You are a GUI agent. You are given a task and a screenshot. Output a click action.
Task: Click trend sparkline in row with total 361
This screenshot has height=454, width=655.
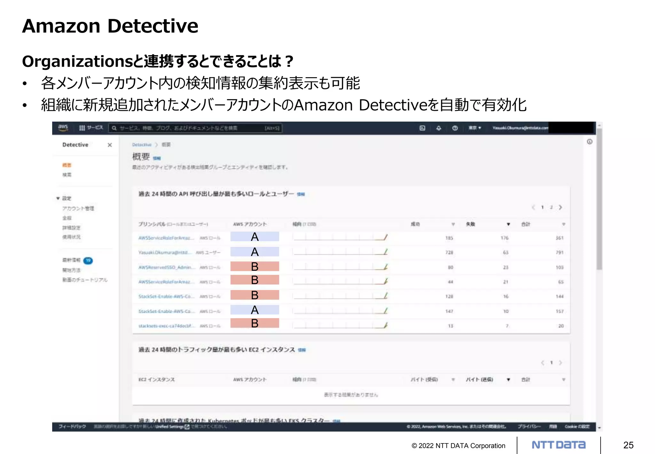[340, 237]
